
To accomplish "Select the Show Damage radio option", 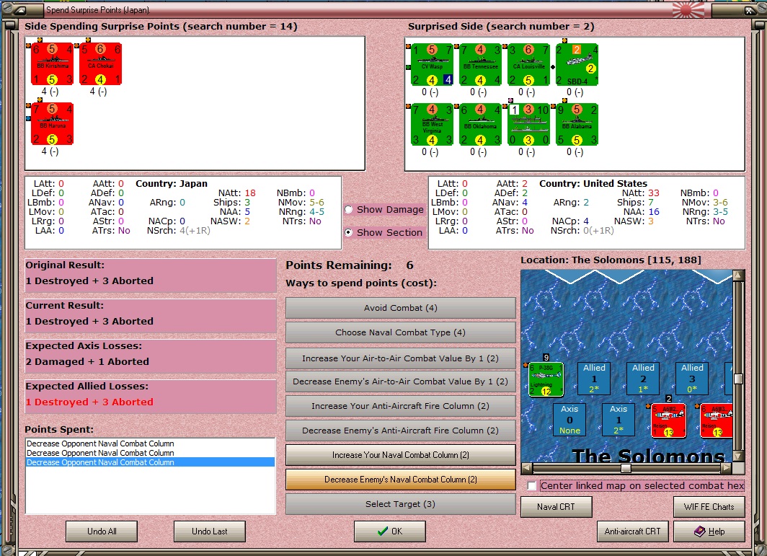I will point(348,209).
